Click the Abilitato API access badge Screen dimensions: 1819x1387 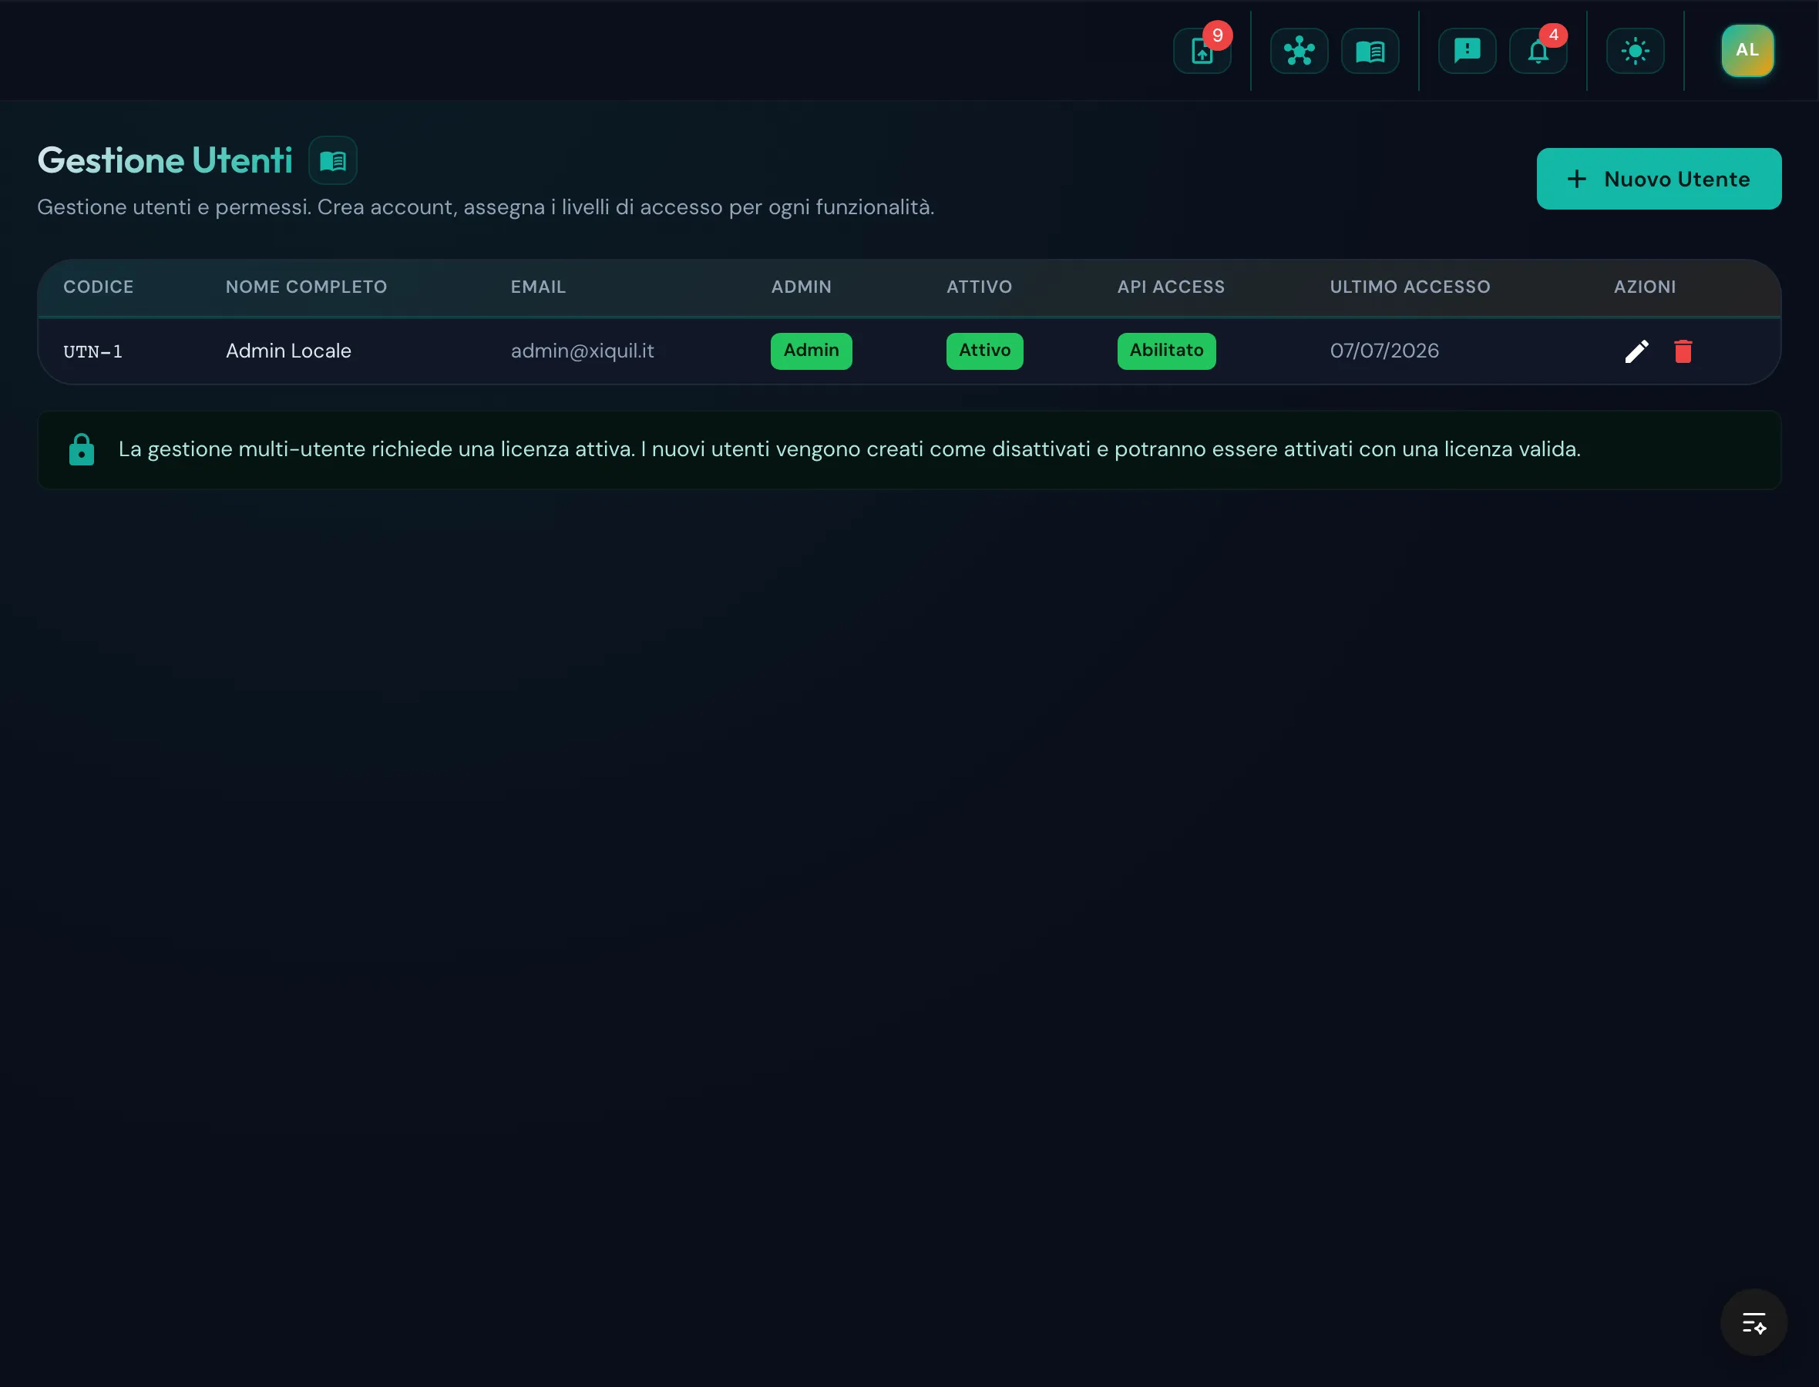tap(1166, 351)
